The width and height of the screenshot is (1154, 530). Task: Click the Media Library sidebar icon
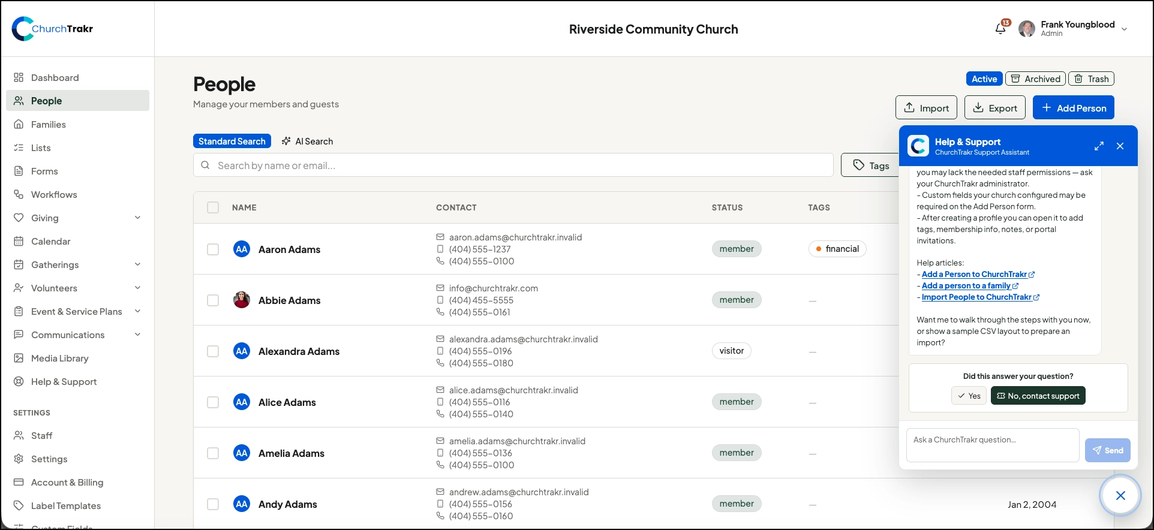(19, 358)
